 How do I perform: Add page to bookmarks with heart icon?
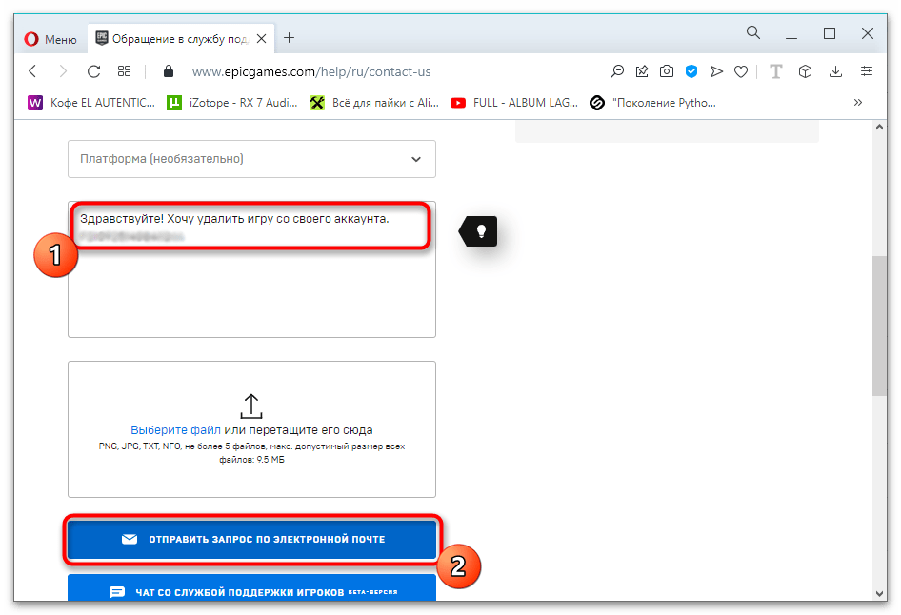point(741,71)
